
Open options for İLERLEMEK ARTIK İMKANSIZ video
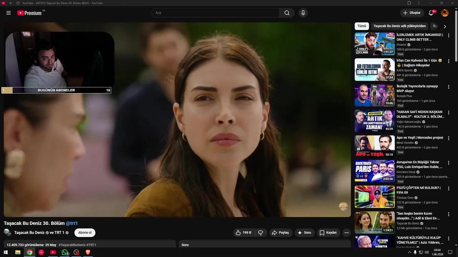[x=448, y=35]
